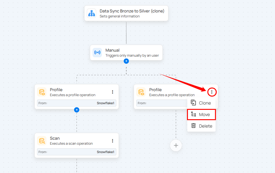
Task: Click the Scan operation node icon
Action: tap(42, 141)
